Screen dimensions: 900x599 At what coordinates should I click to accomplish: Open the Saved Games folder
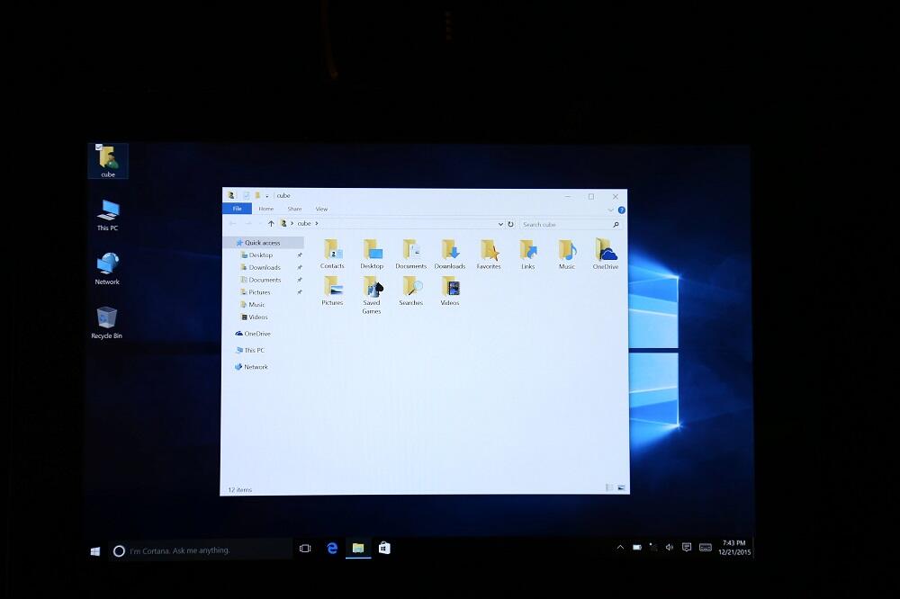(372, 288)
